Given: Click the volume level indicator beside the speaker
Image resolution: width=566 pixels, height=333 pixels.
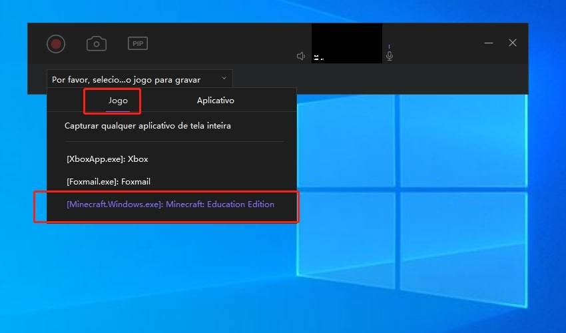Looking at the screenshot, I should (318, 57).
